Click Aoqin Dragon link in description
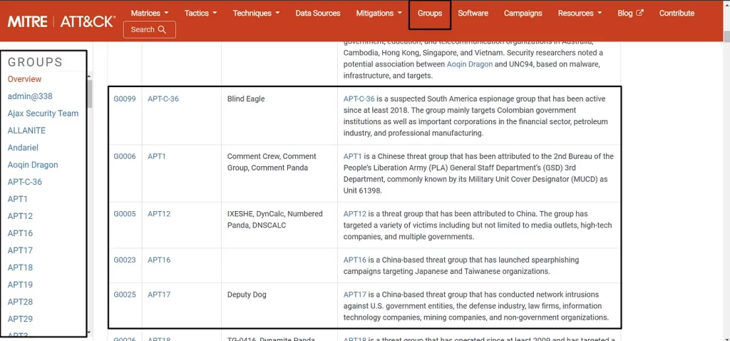730x341 pixels. click(469, 63)
